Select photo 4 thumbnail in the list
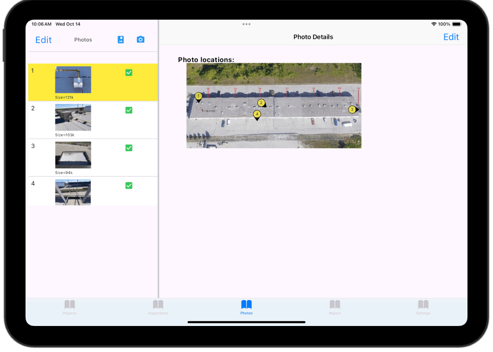 point(73,192)
